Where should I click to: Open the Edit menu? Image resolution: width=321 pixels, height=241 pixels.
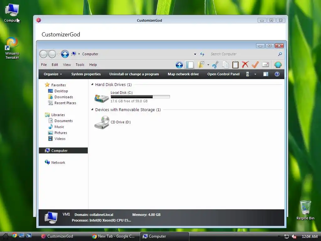[55, 65]
